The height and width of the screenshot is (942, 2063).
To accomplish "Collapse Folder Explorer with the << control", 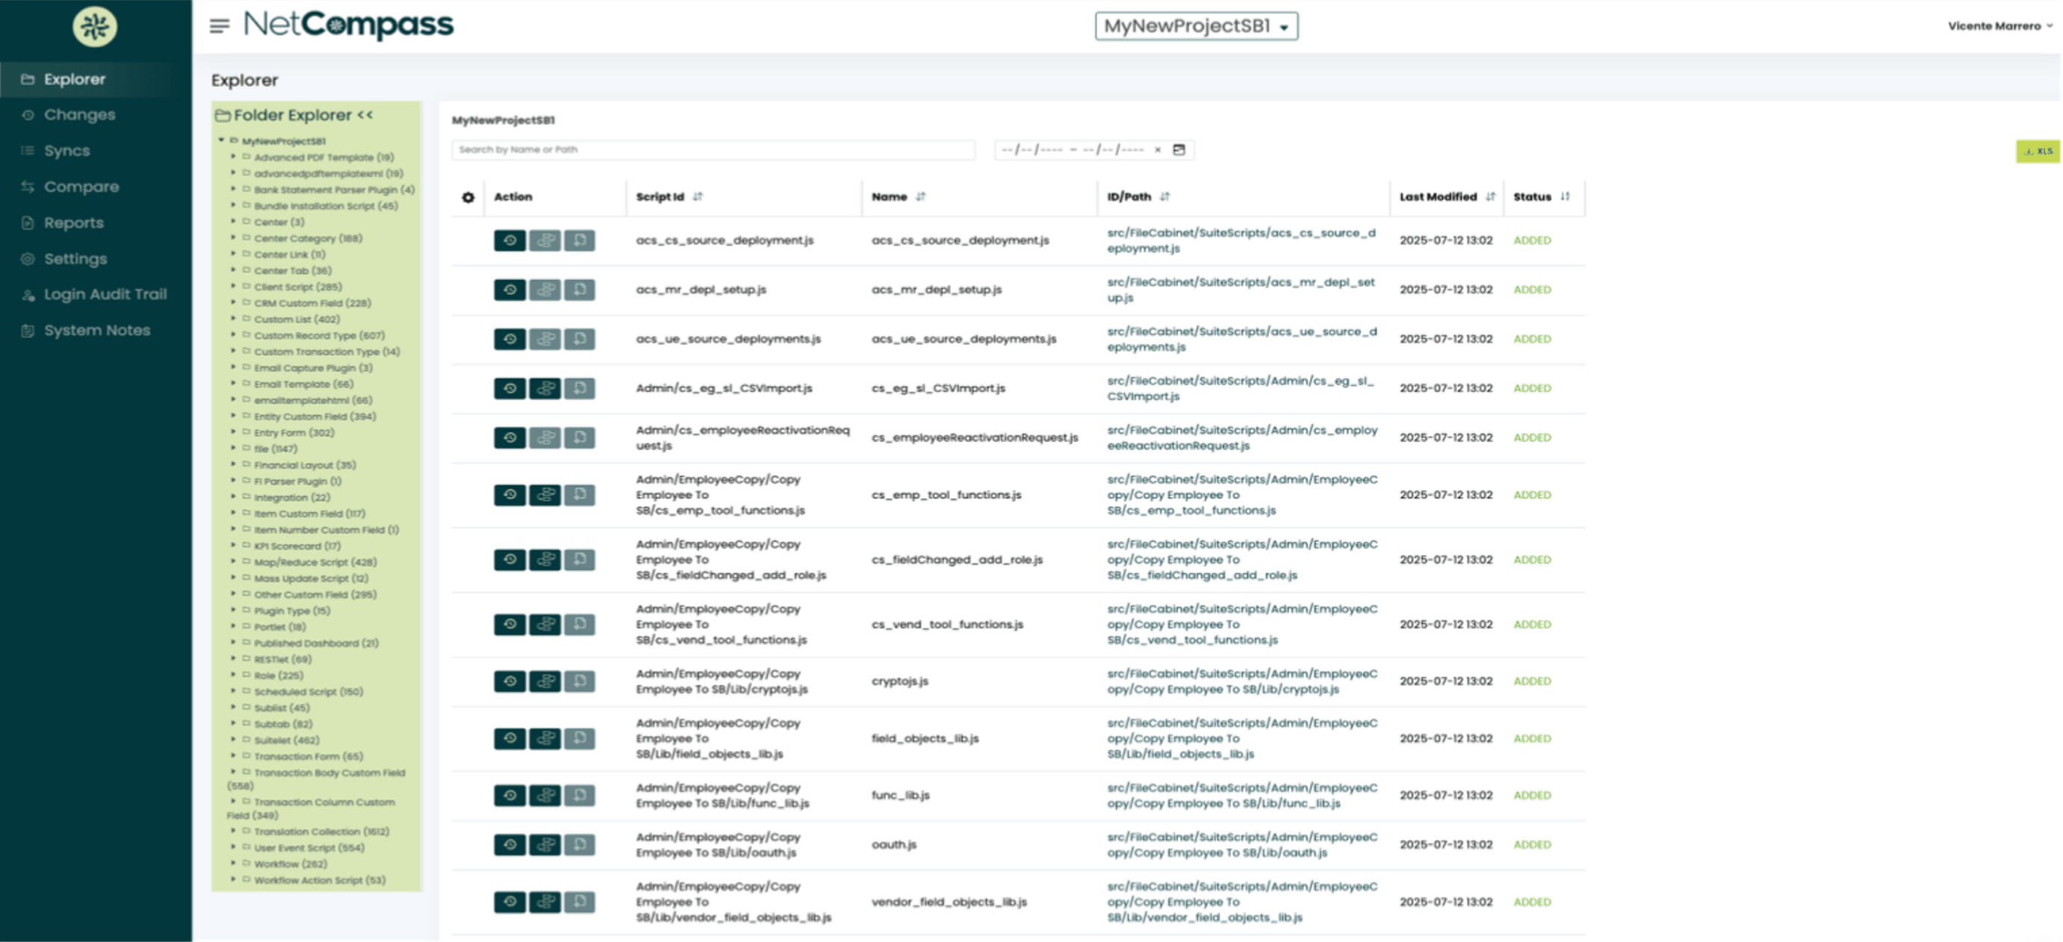I will pyautogui.click(x=365, y=114).
